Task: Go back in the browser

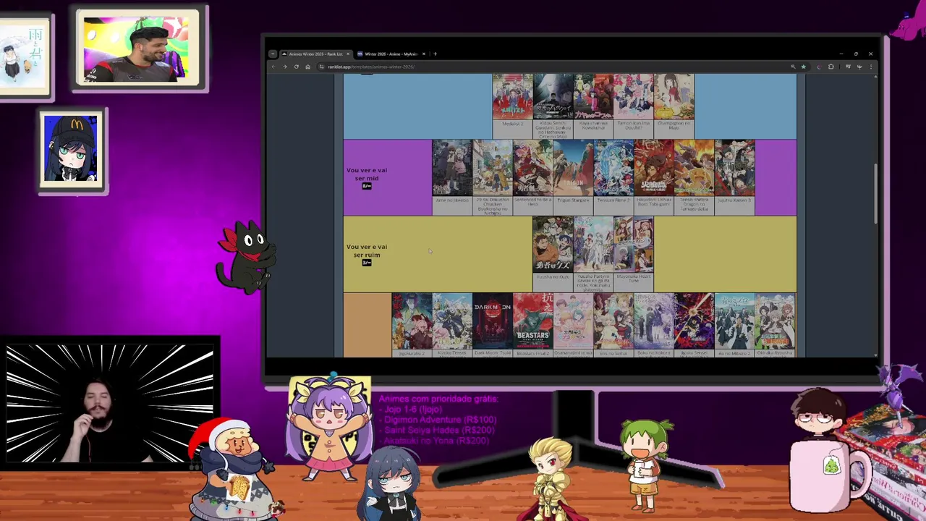Action: point(273,67)
